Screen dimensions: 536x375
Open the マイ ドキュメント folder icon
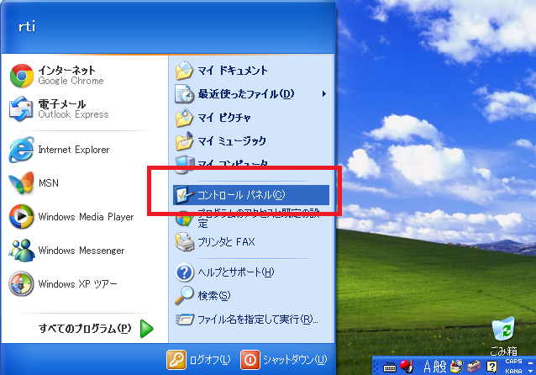click(x=185, y=71)
